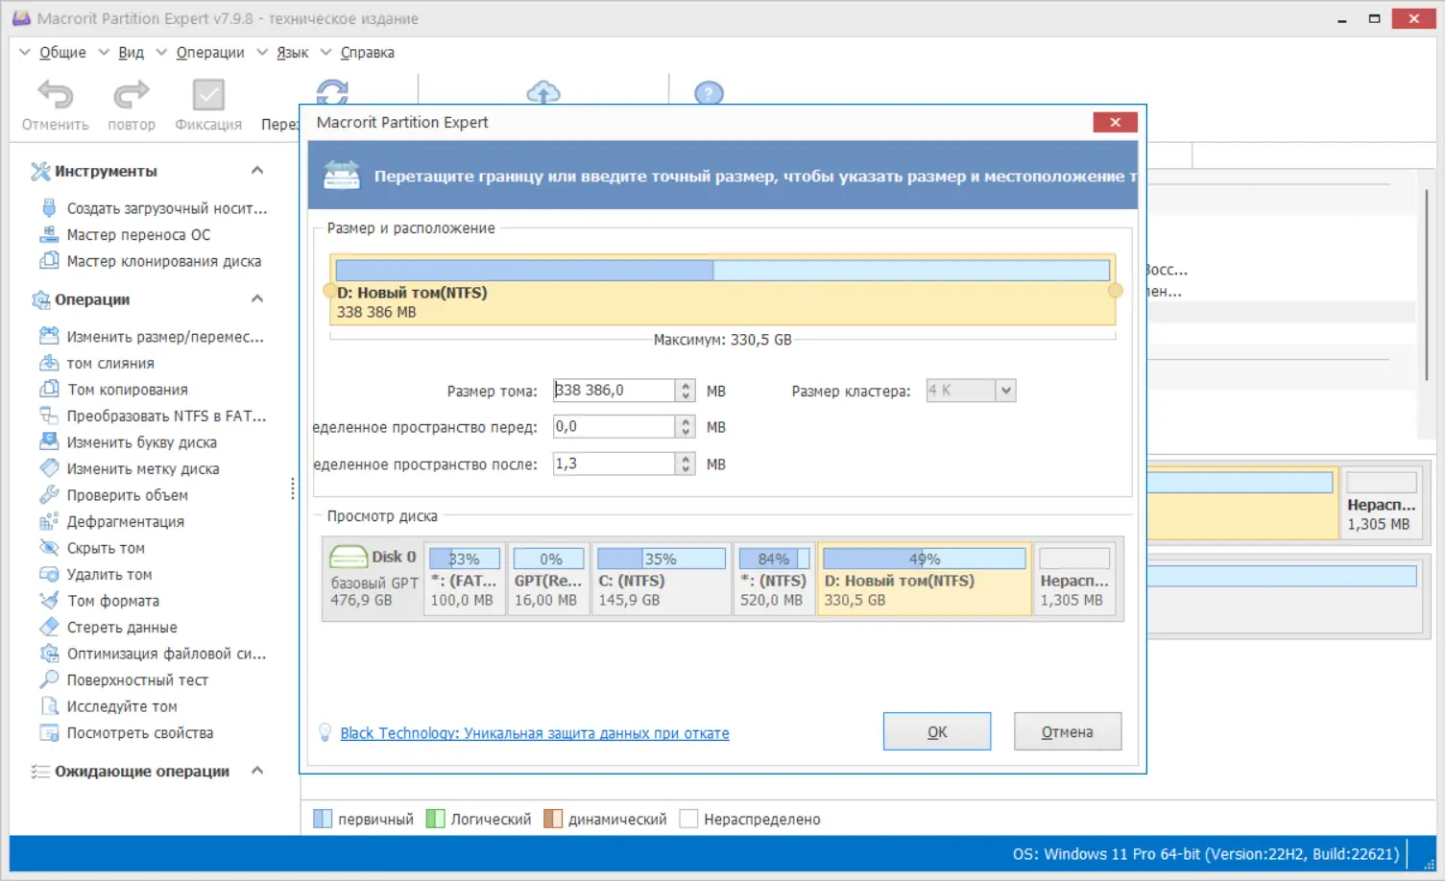Select the FAT 100,0 MB partition in disk preview
Screen dimensions: 1445x881
(464, 579)
